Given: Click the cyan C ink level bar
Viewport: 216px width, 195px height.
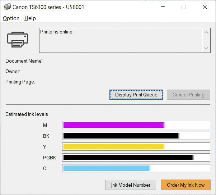Looking at the screenshot, I should [x=136, y=168].
